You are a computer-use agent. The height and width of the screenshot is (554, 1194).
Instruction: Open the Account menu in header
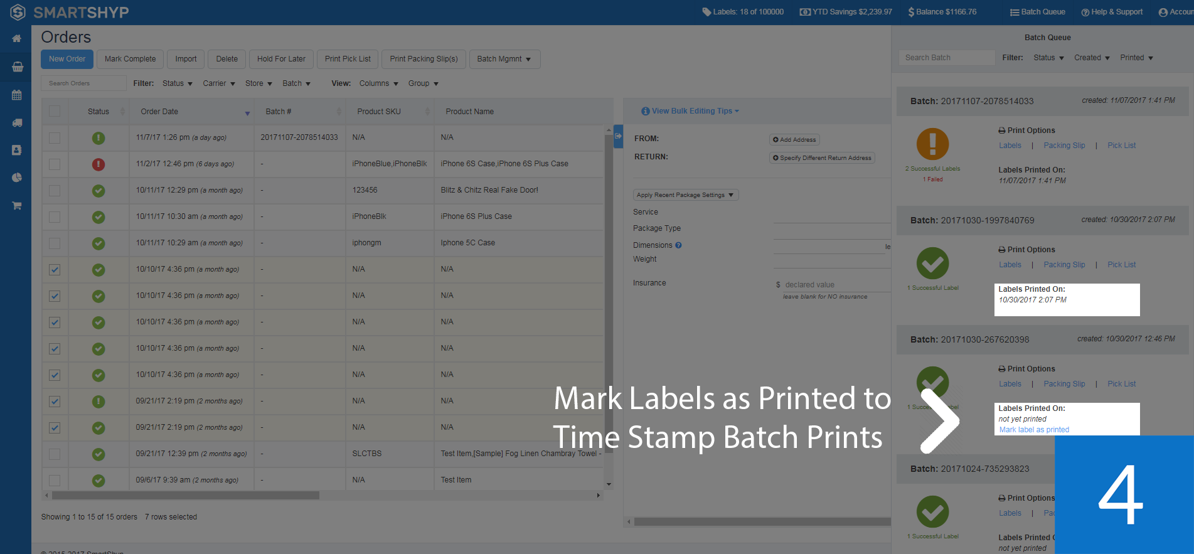click(x=1176, y=12)
